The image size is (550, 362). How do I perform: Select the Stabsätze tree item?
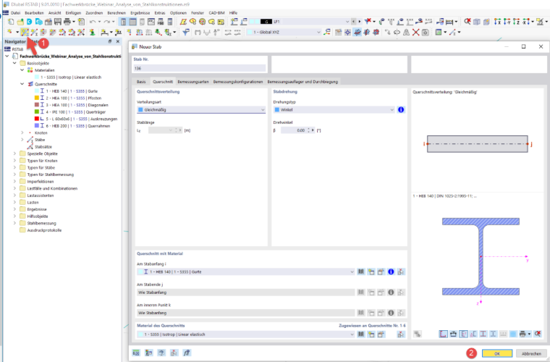pos(43,147)
